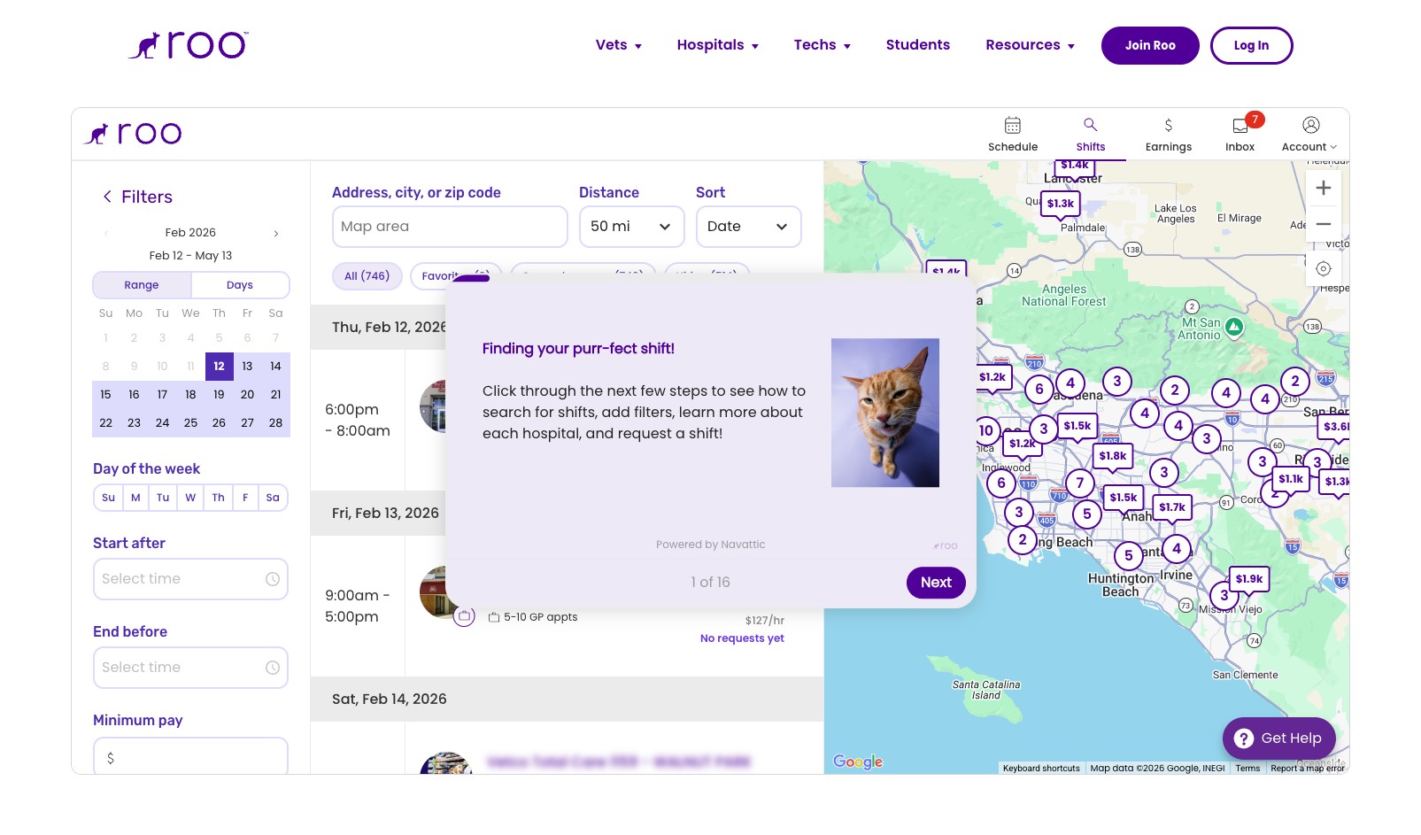Toggle Su day of the week
This screenshot has height=835, width=1421.
[108, 498]
